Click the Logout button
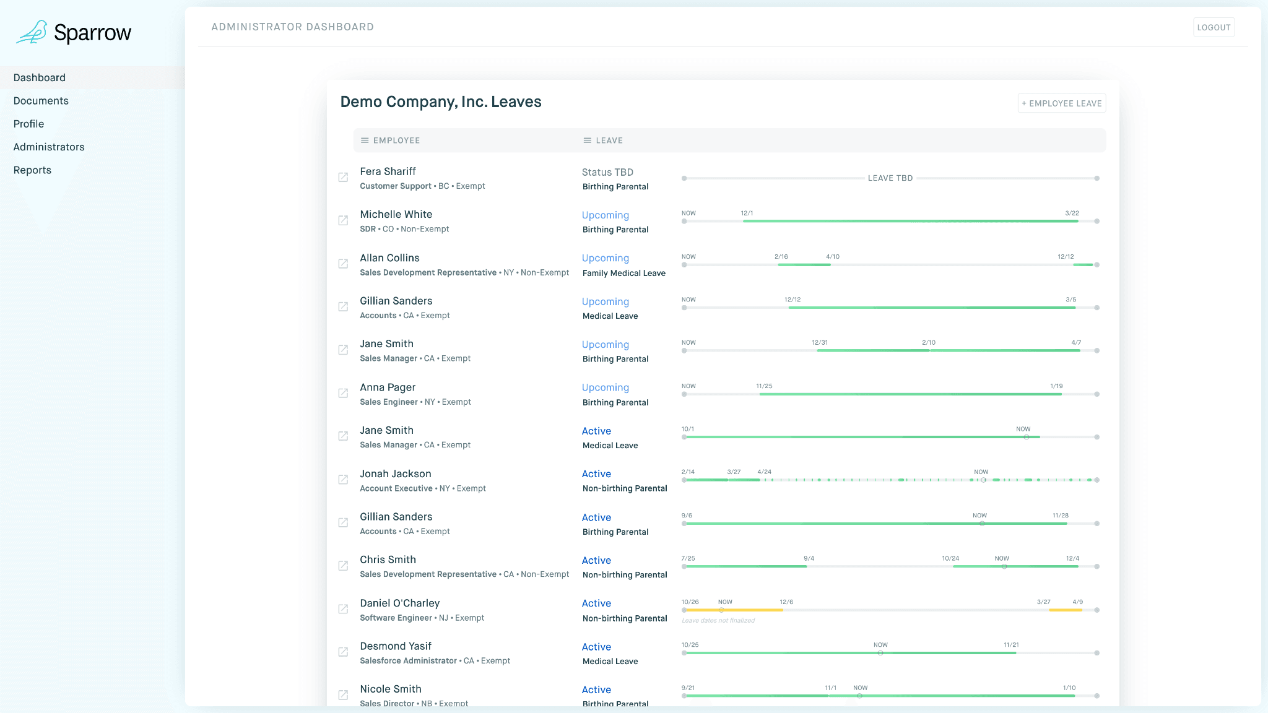Image resolution: width=1268 pixels, height=713 pixels. 1214,27
